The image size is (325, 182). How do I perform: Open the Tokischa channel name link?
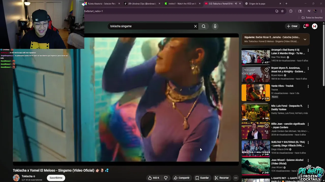(27, 176)
